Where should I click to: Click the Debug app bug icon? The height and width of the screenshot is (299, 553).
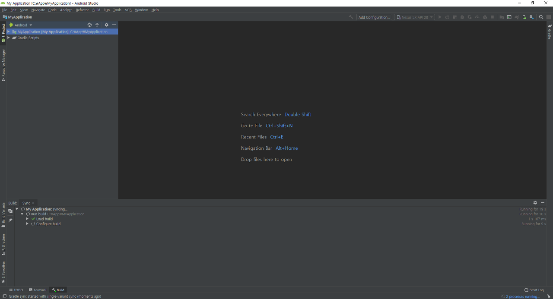[462, 17]
